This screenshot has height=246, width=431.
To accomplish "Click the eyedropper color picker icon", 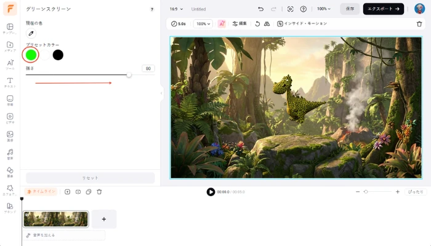I will coord(31,33).
